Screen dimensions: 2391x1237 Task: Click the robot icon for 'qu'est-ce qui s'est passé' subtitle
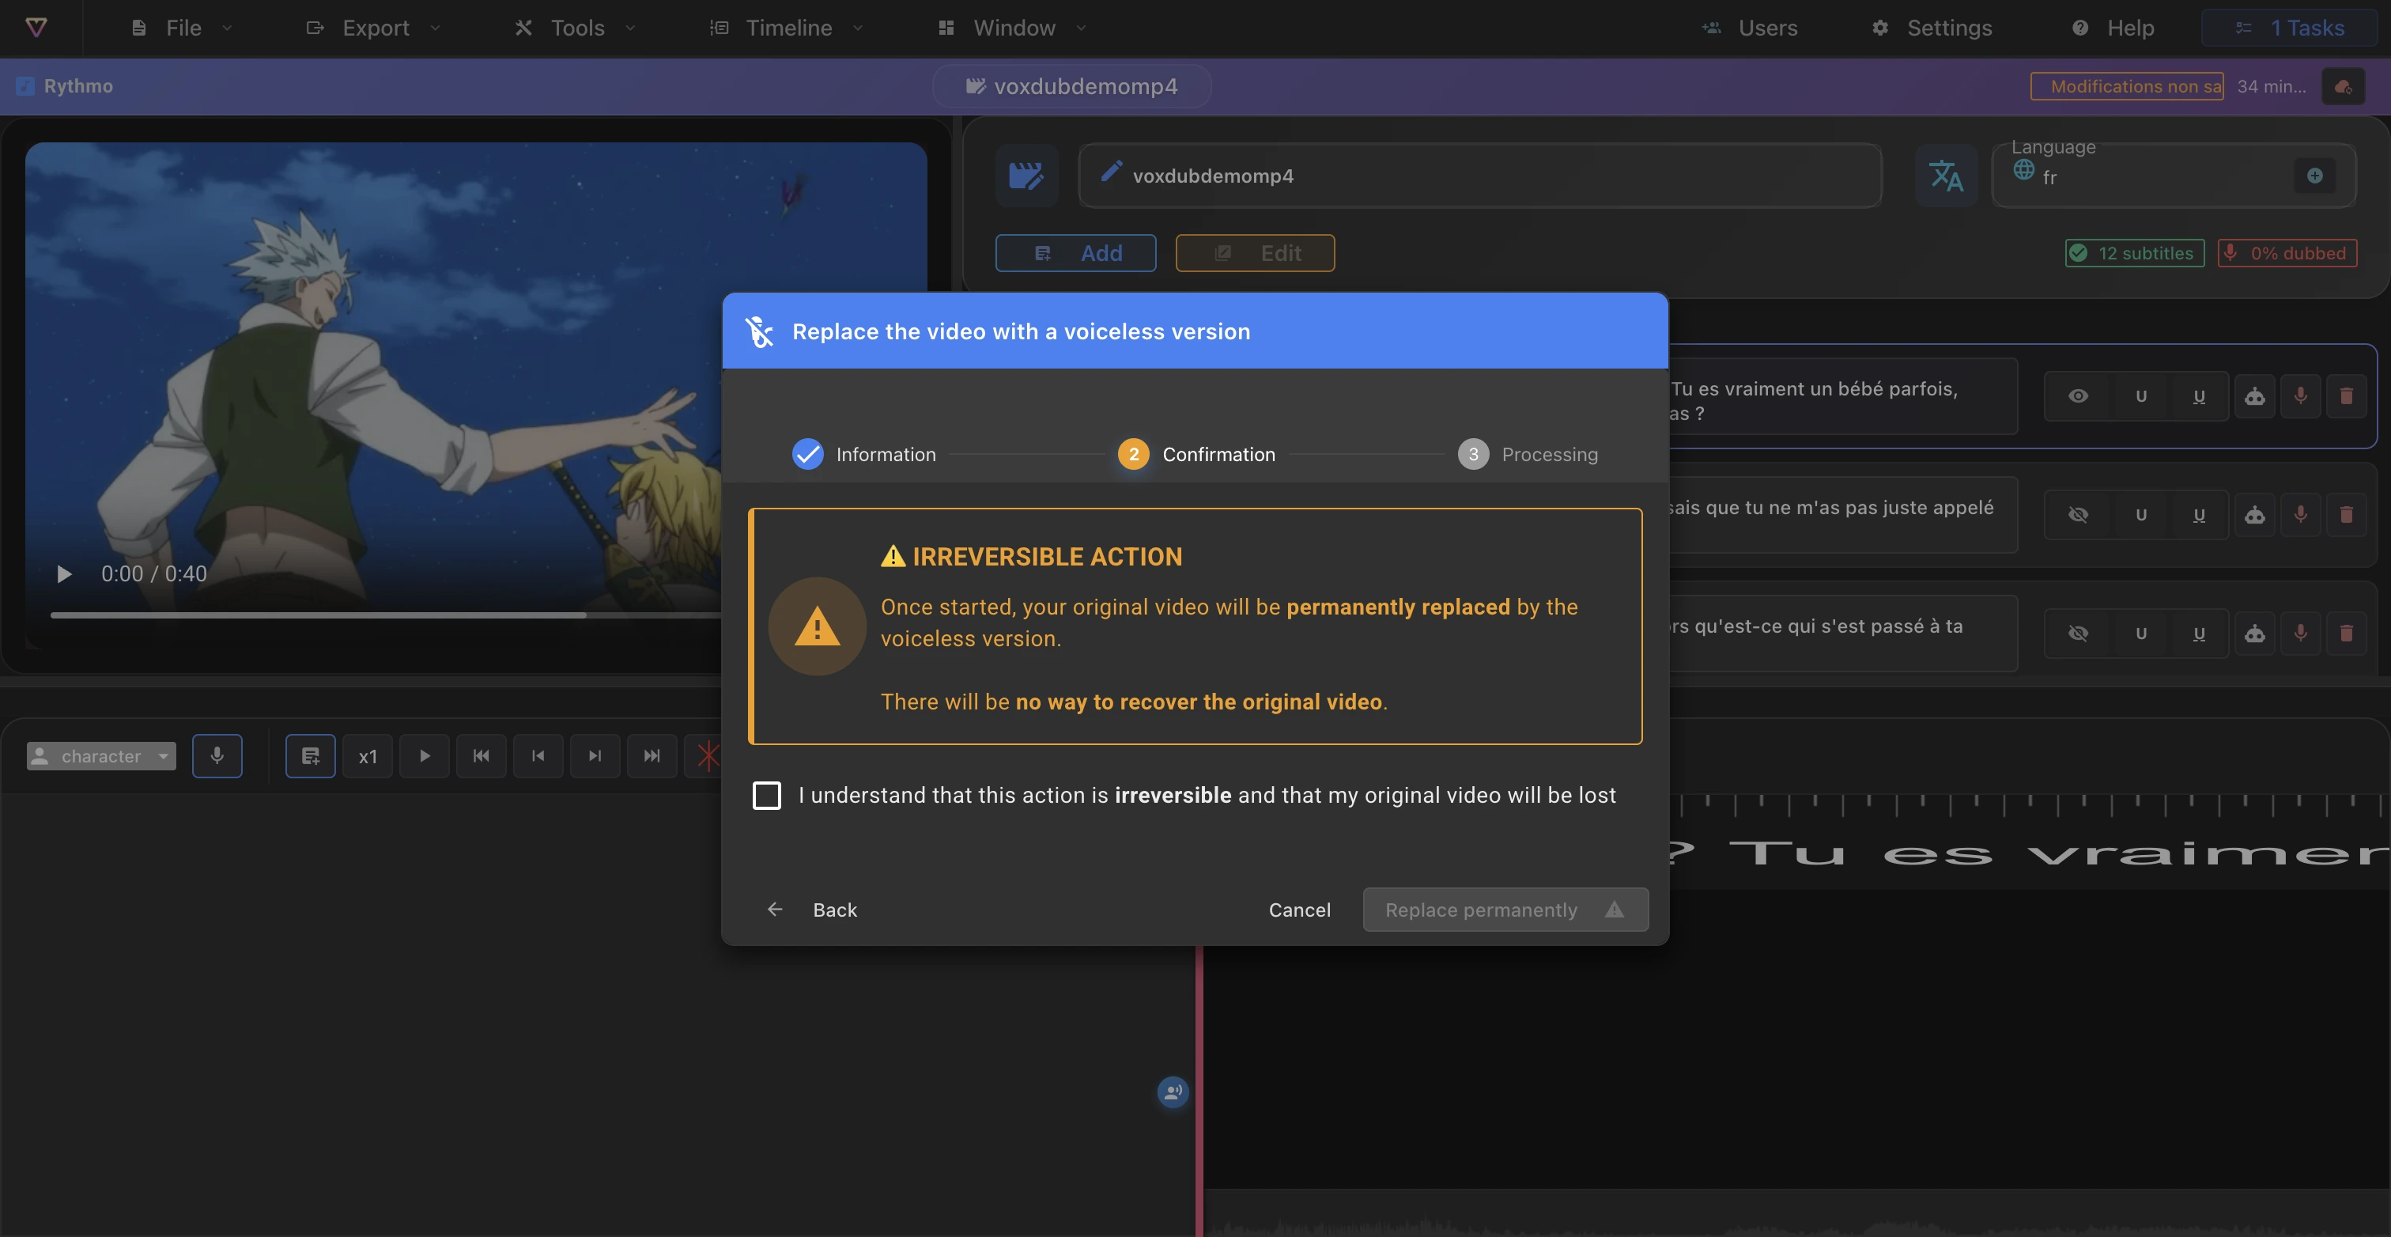tap(2254, 634)
